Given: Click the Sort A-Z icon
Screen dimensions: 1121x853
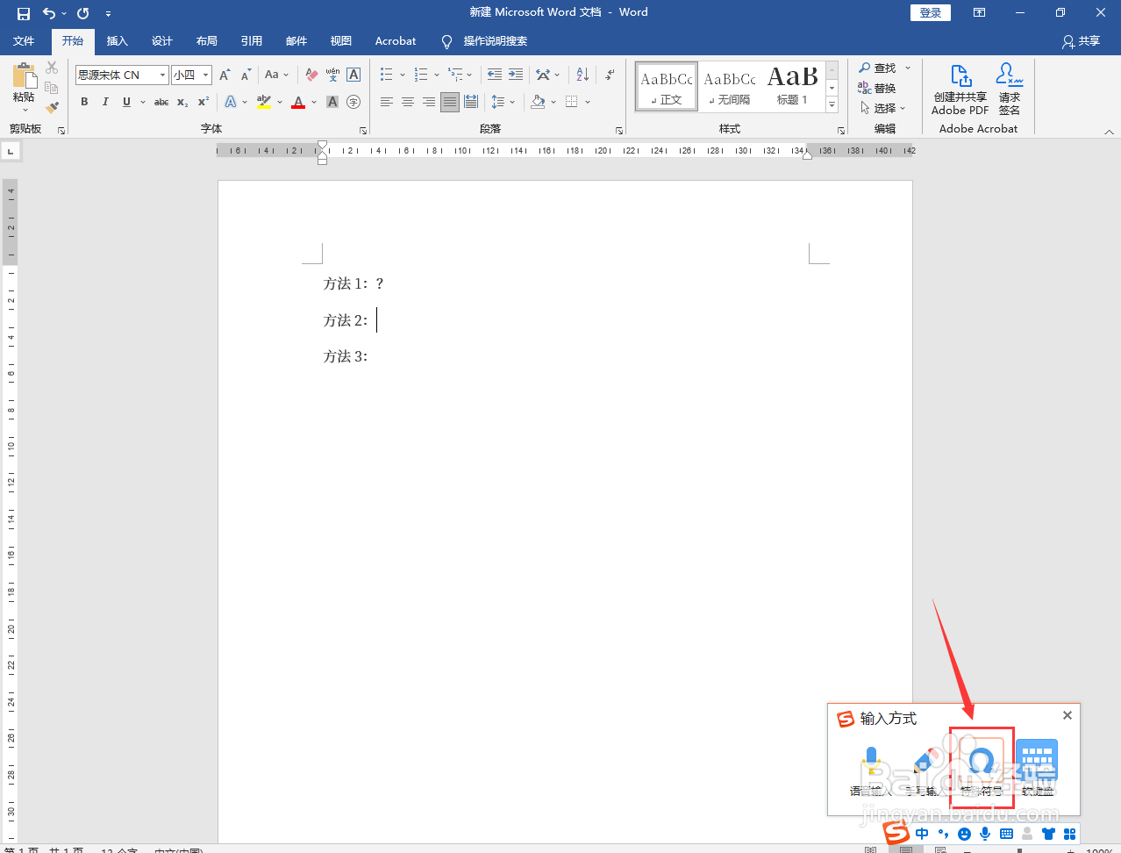Looking at the screenshot, I should 582,75.
